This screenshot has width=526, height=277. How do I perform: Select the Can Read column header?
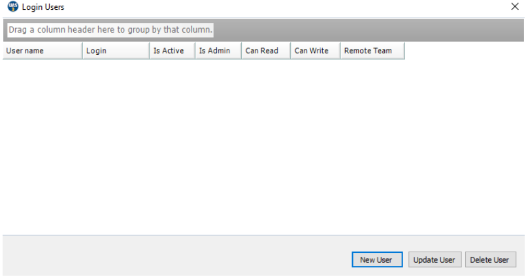pyautogui.click(x=265, y=51)
